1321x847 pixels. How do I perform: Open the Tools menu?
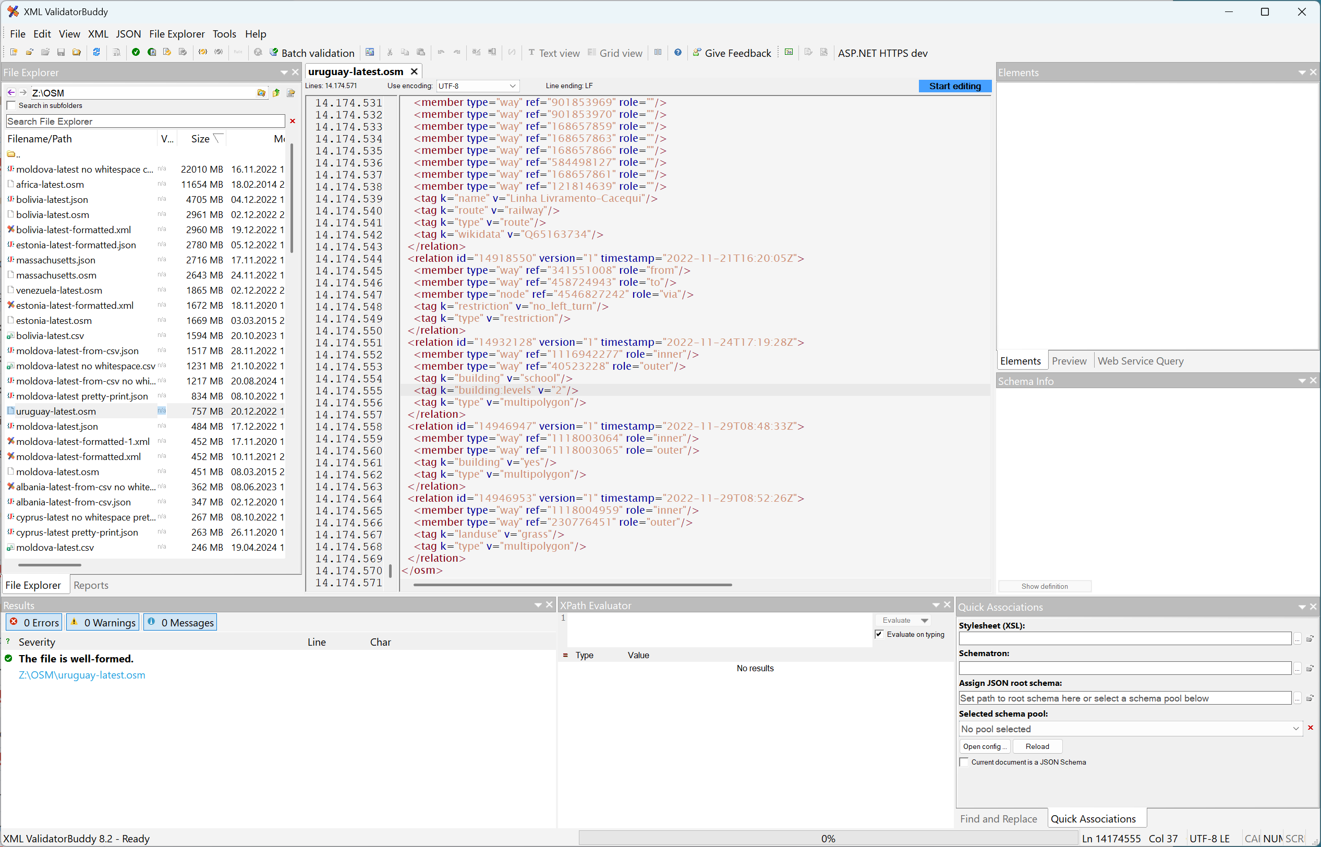[224, 34]
